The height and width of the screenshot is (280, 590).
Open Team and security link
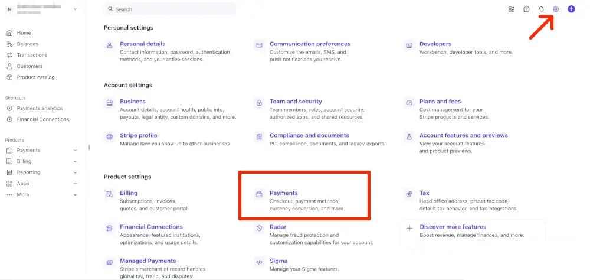[x=296, y=102]
